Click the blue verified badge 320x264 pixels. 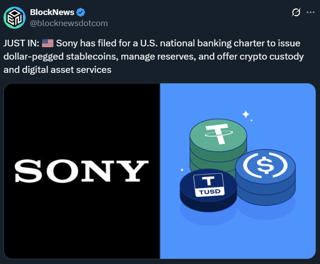point(82,12)
